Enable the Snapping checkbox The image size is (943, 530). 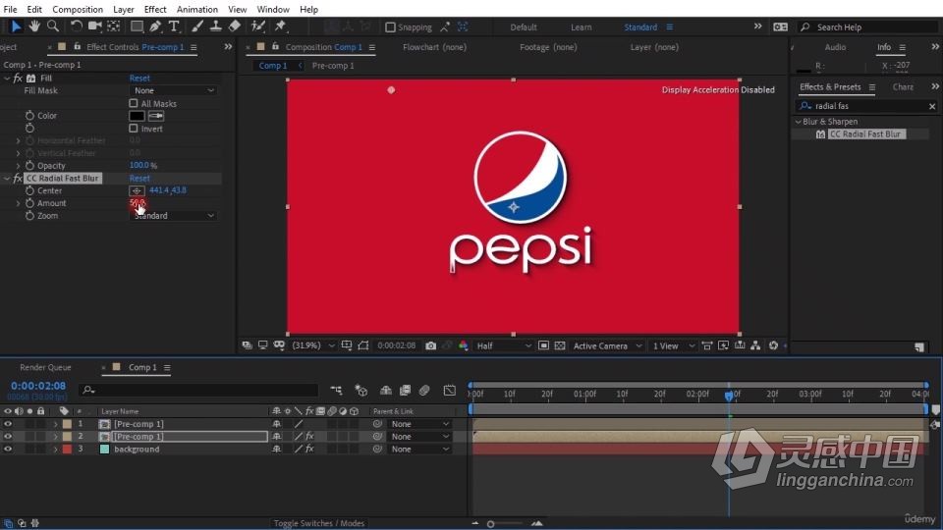tap(390, 27)
